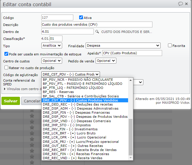Select DRE_LCR_BRT - Lucro Bruto option
The height and width of the screenshot is (165, 192).
click(85, 133)
